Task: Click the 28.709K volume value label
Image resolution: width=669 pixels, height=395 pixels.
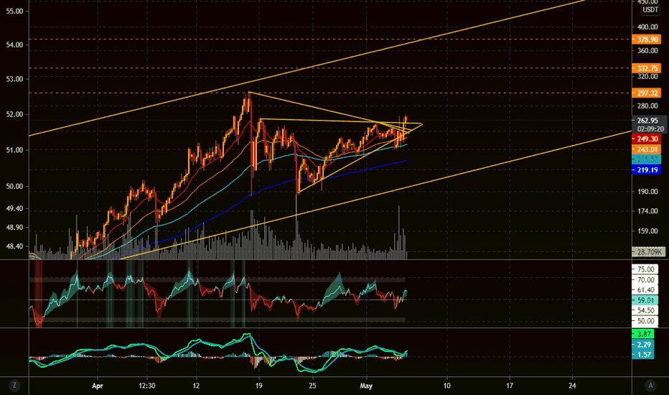Action: pyautogui.click(x=648, y=252)
